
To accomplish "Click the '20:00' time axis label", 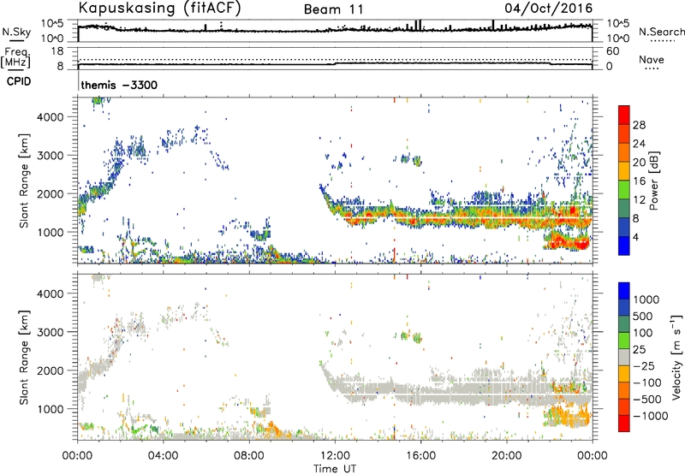I will tap(506, 456).
